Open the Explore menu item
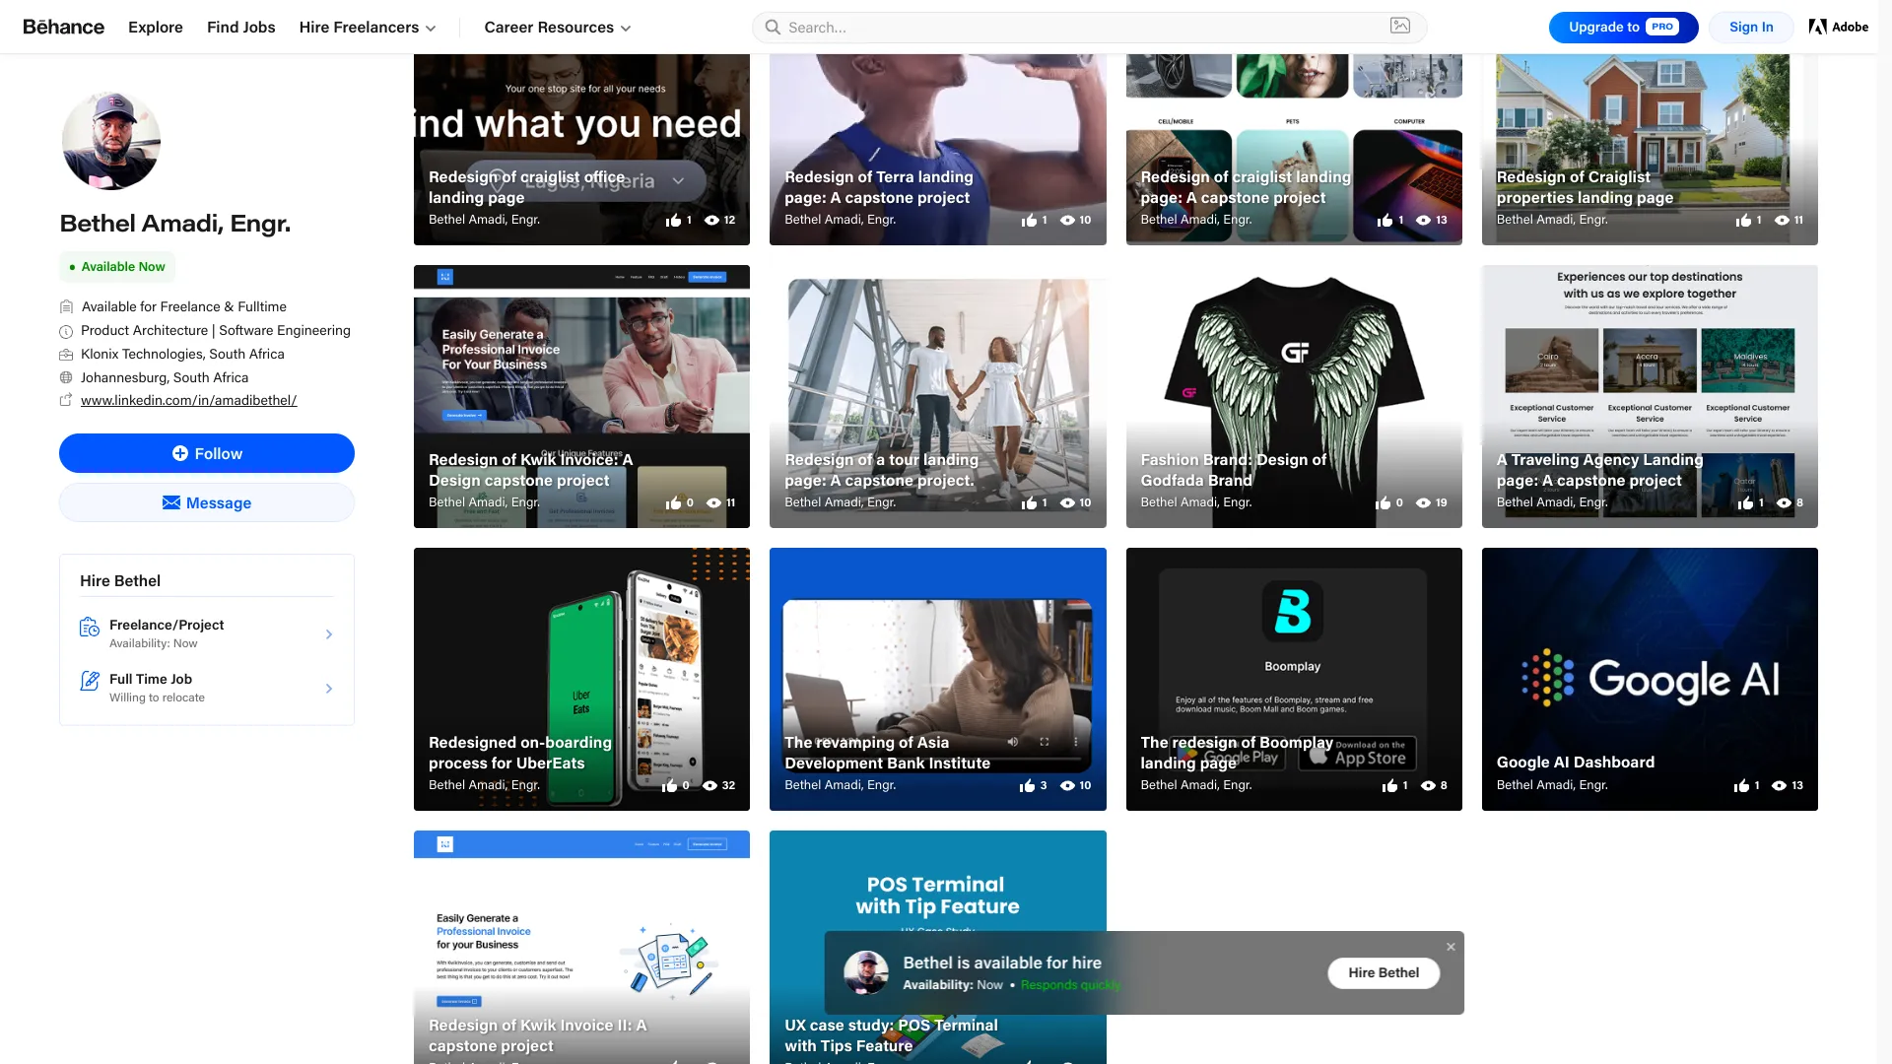1892x1064 pixels. tap(156, 28)
